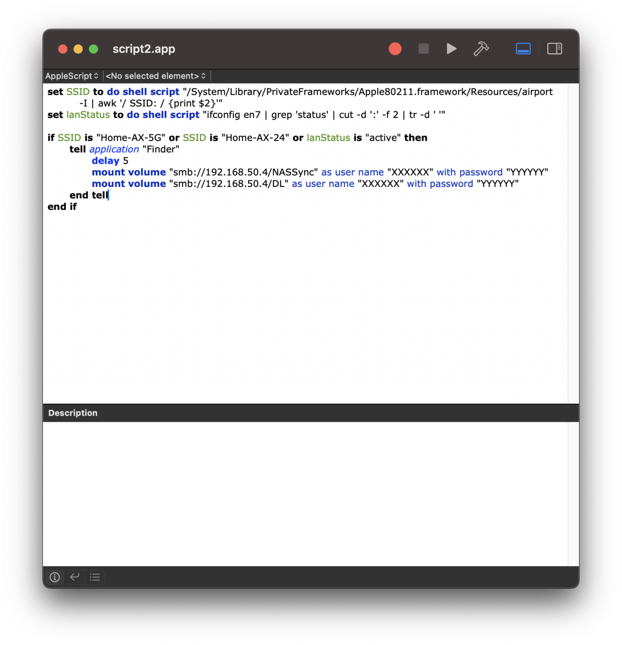Click the script2.app window title

(x=144, y=49)
